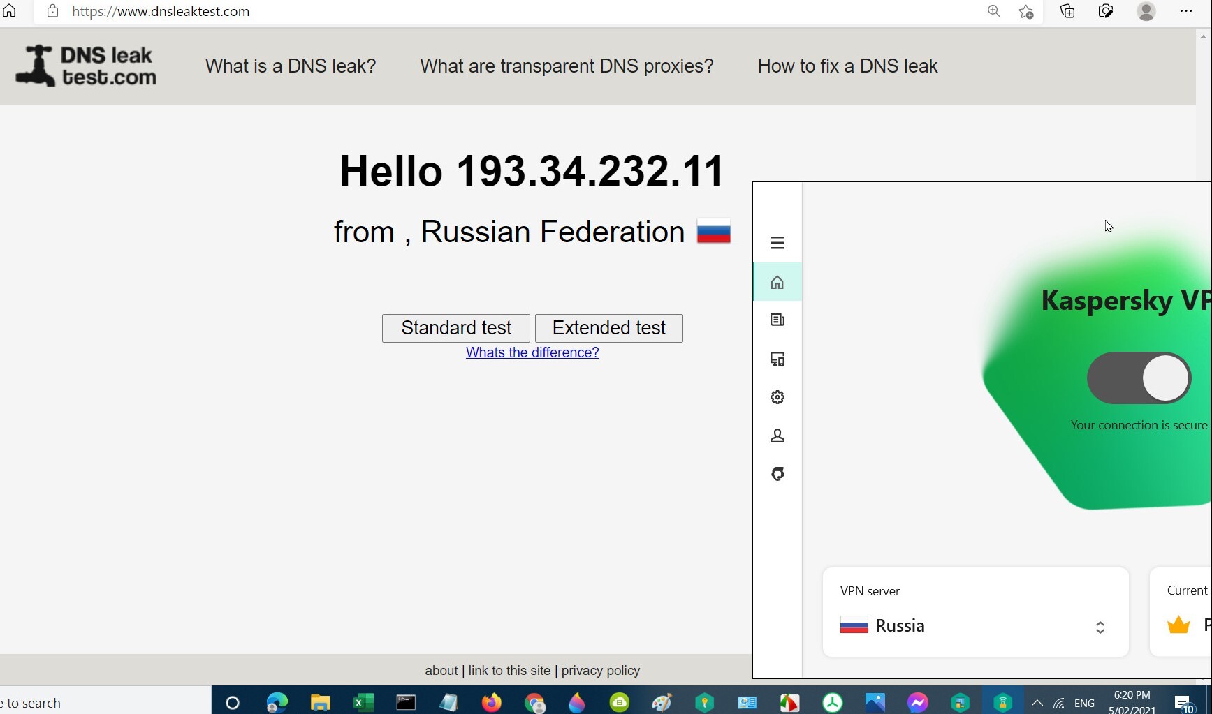Run the Extended test
Image resolution: width=1212 pixels, height=714 pixels.
click(x=609, y=328)
